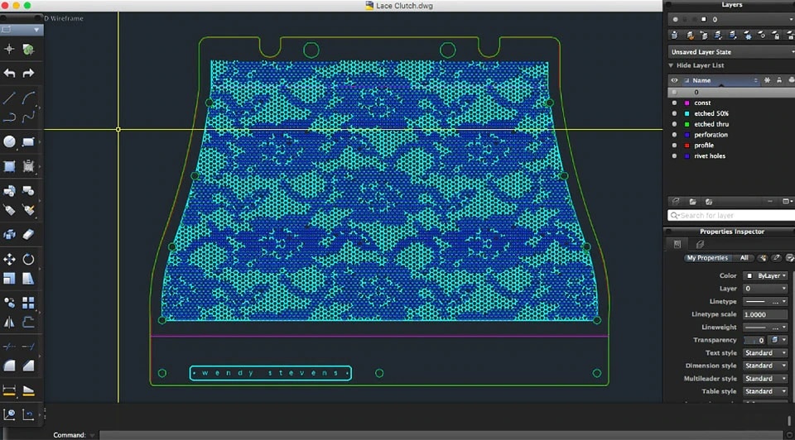Click the Search for layer field
795x440 pixels.
731,216
